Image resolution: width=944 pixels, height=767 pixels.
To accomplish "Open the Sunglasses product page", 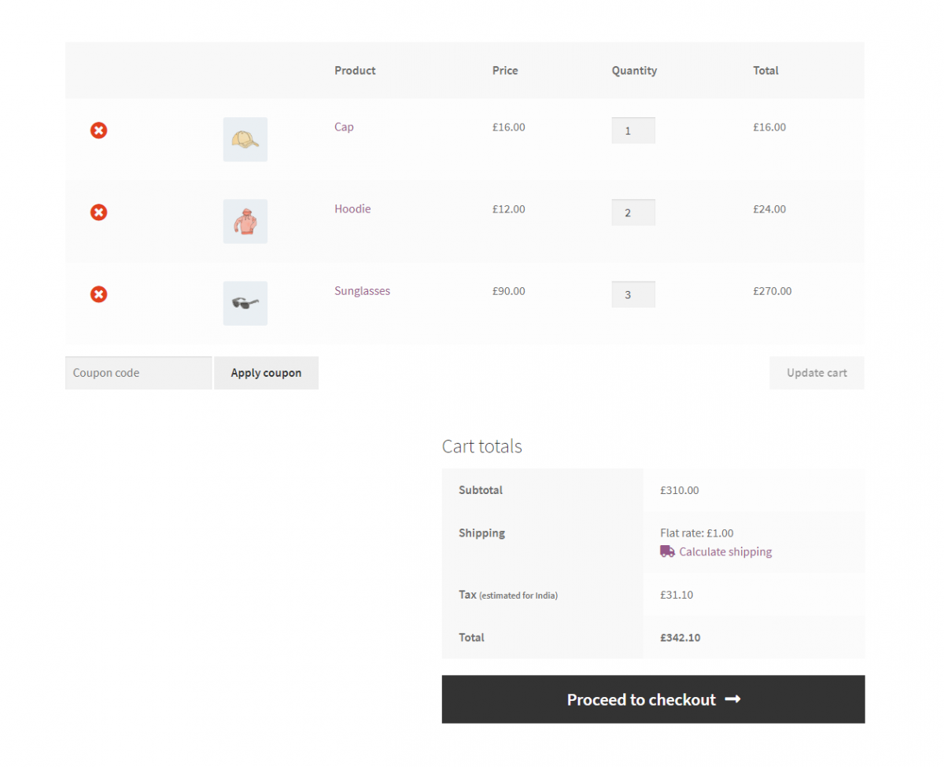I will click(362, 290).
